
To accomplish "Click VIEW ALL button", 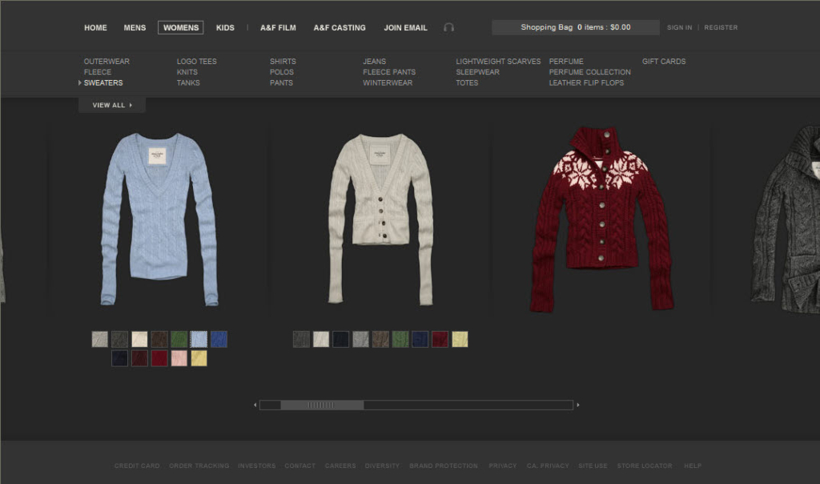I will click(x=112, y=105).
